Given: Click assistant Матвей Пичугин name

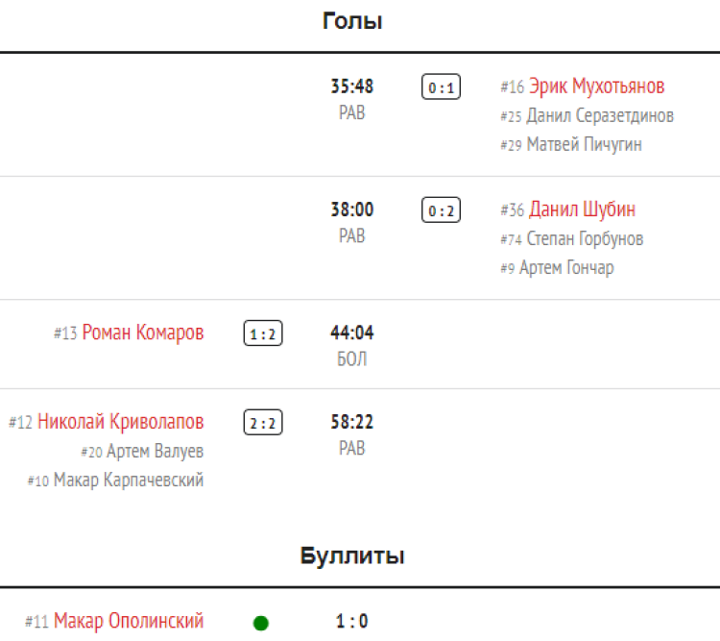Looking at the screenshot, I should [x=584, y=145].
